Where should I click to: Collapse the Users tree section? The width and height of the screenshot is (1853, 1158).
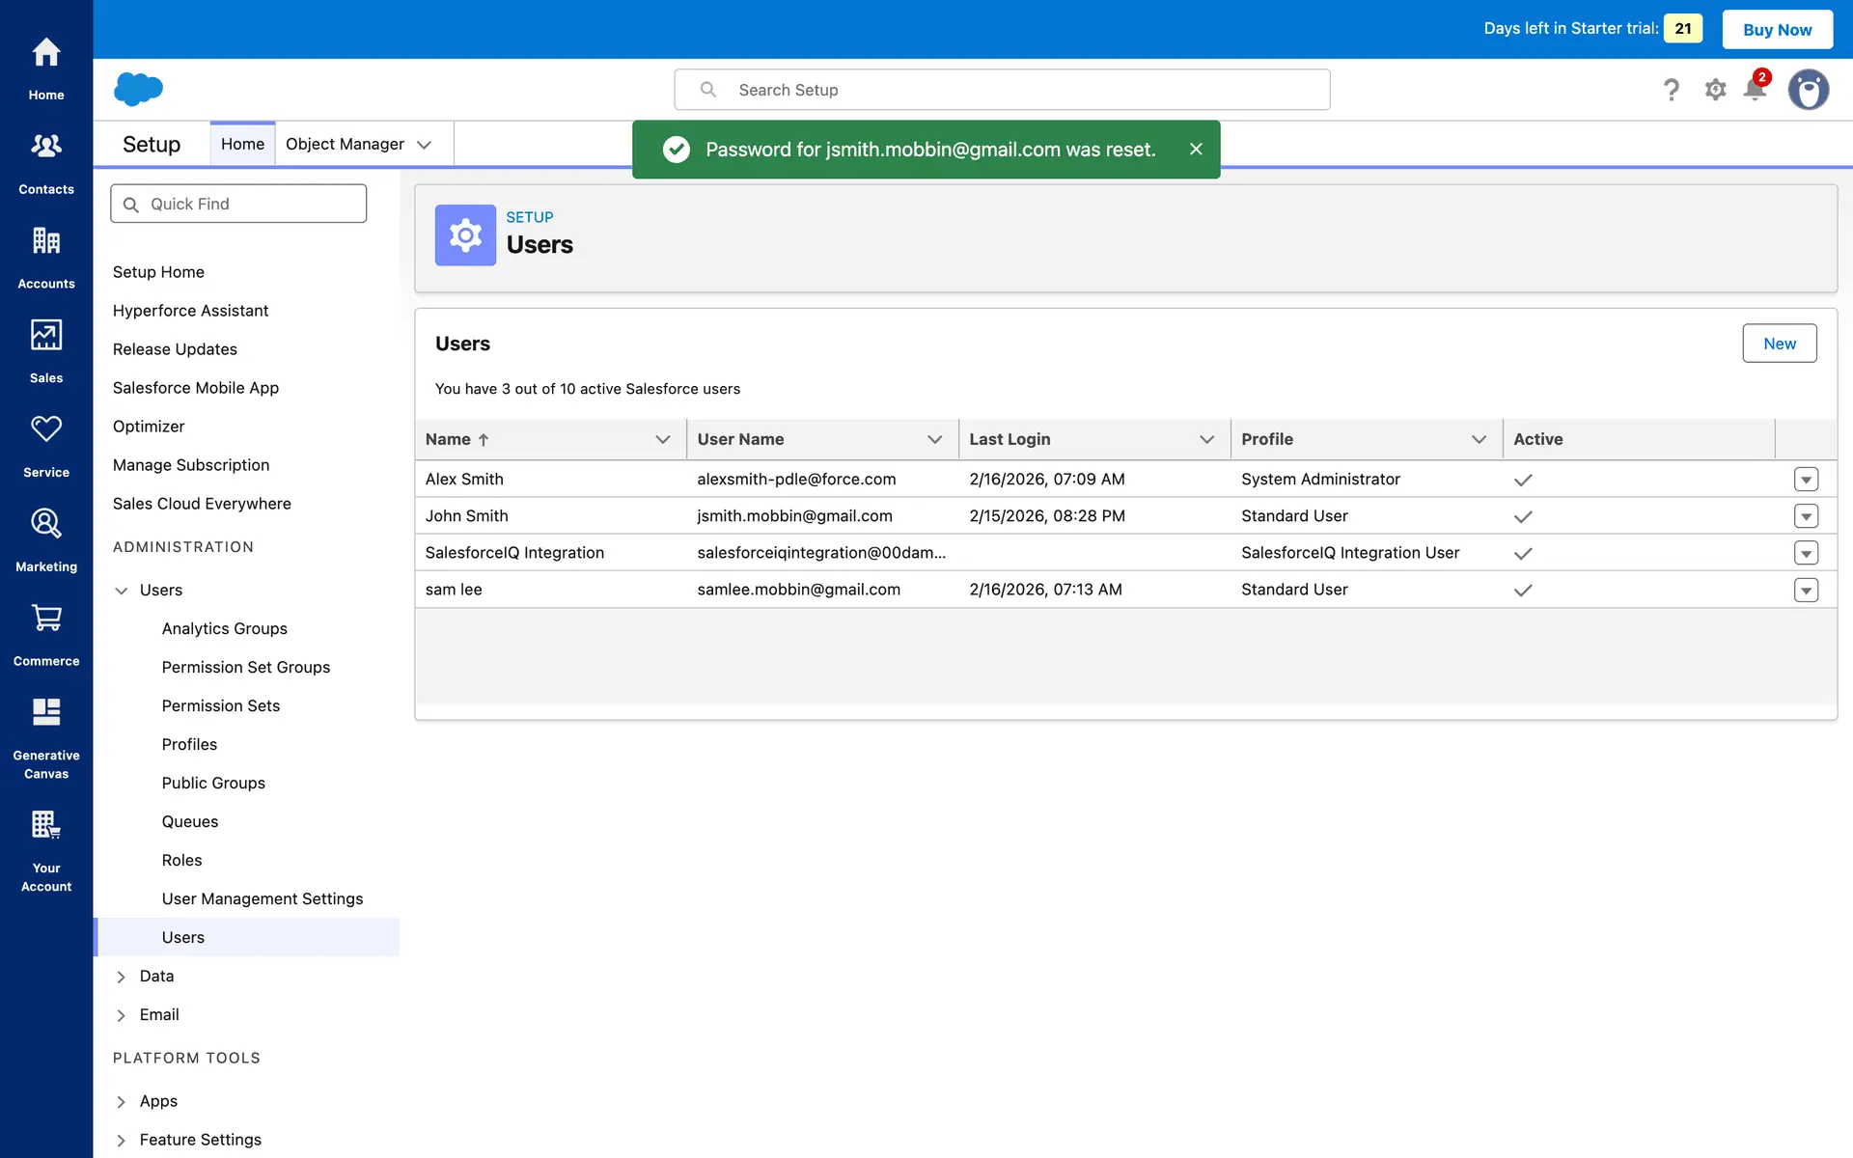(x=122, y=591)
